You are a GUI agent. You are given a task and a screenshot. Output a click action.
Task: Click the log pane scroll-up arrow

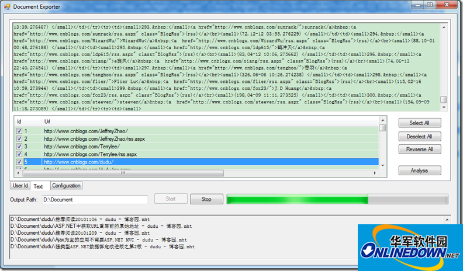pyautogui.click(x=447, y=220)
